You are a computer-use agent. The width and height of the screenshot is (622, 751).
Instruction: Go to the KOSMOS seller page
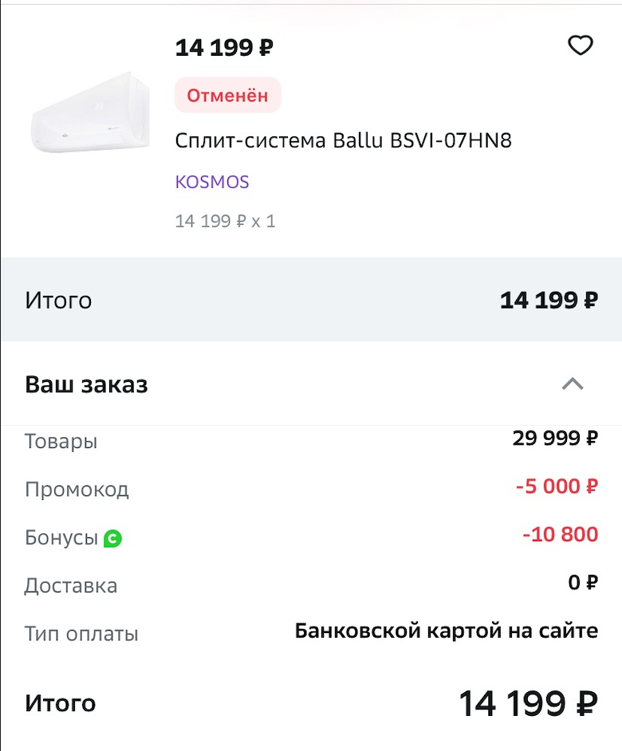coord(212,182)
